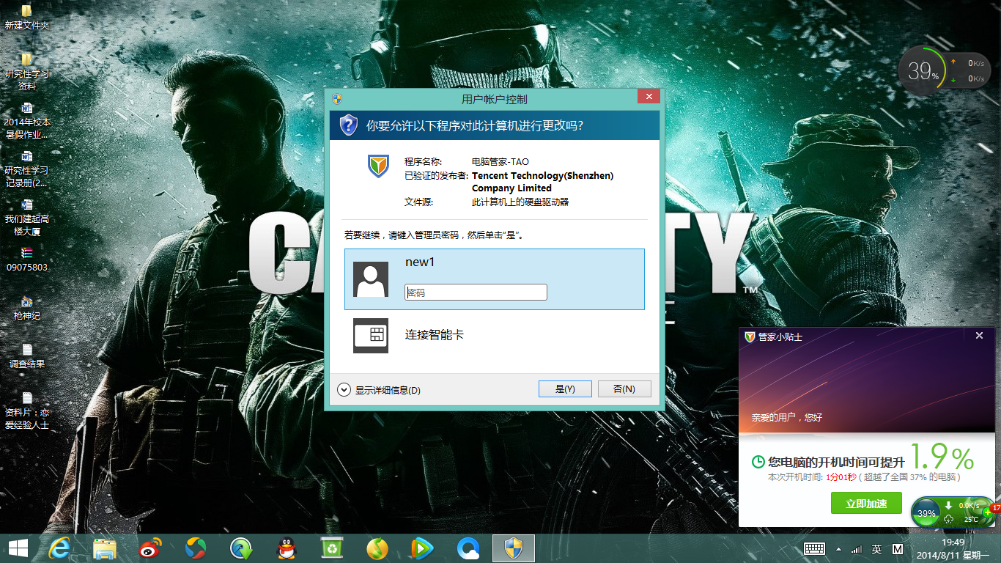Click the 电脑管家 program shield icon
This screenshot has height=563, width=1001.
coord(379,166)
